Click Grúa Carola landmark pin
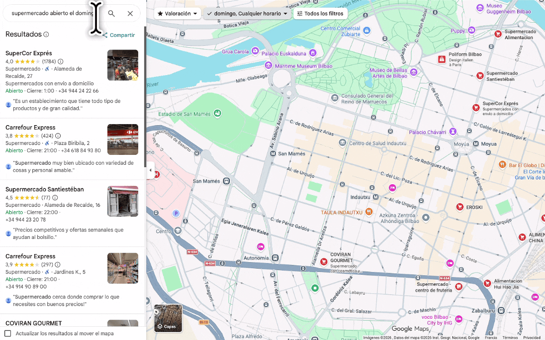 pyautogui.click(x=255, y=51)
